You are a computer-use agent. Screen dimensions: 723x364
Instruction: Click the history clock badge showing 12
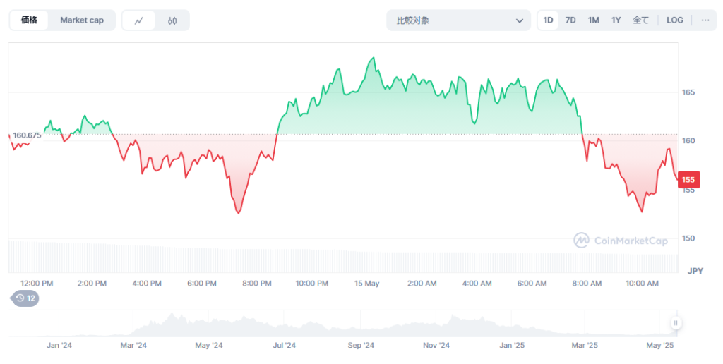point(26,298)
